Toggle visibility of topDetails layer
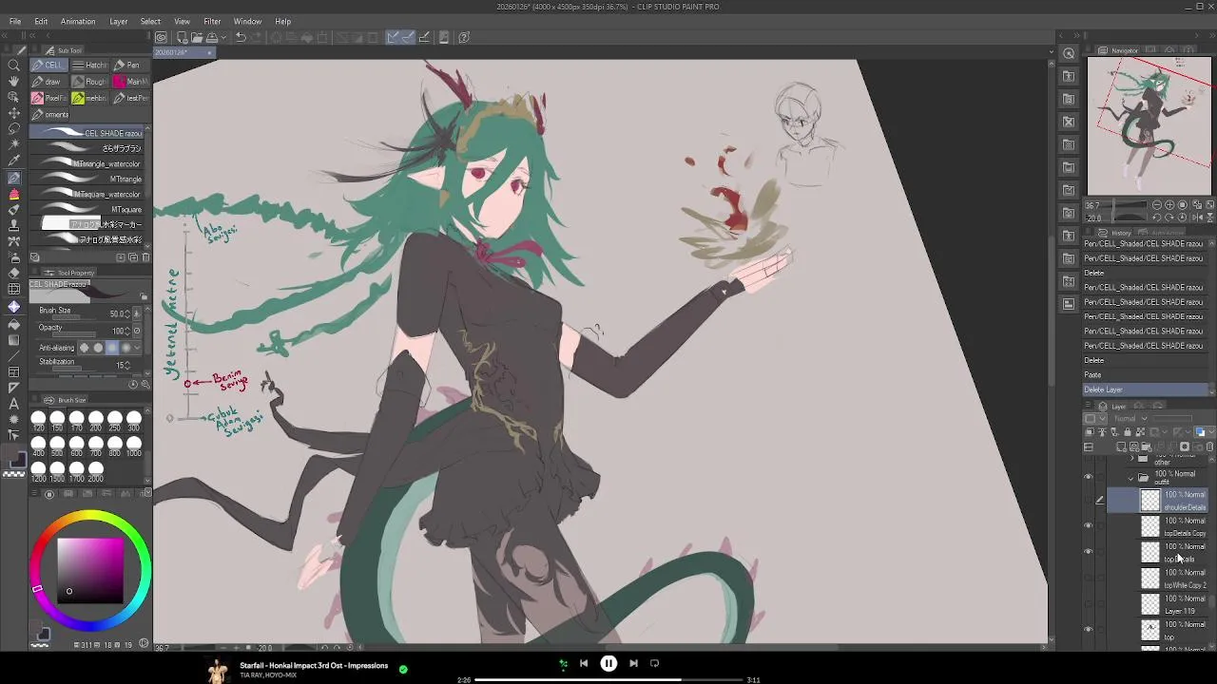This screenshot has height=684, width=1217. coord(1089,552)
